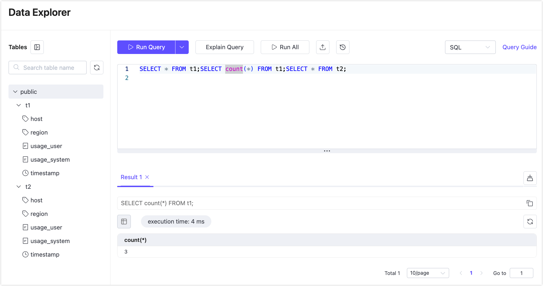Screen dimensions: 543x286
Task: Select the timestamp column of t2
Action: tap(45, 254)
